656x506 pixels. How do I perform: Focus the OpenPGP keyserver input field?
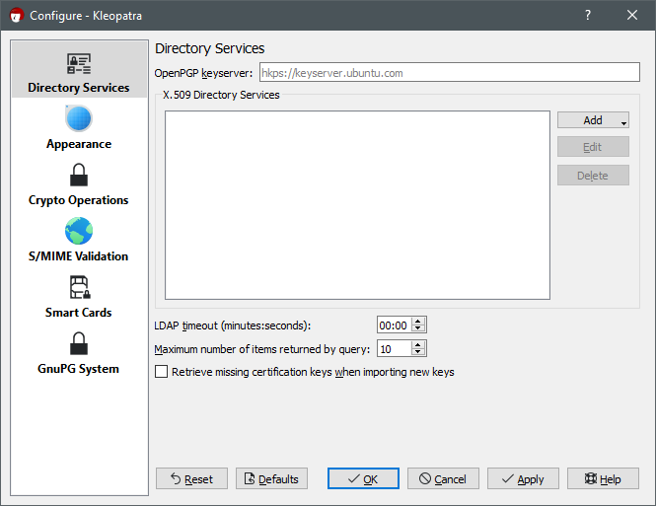[449, 72]
